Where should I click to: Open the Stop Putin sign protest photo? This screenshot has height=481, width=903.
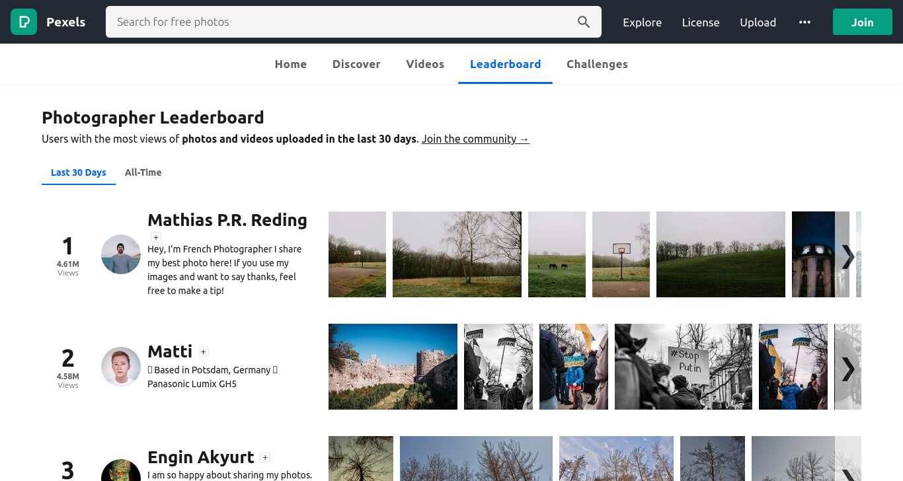(684, 367)
